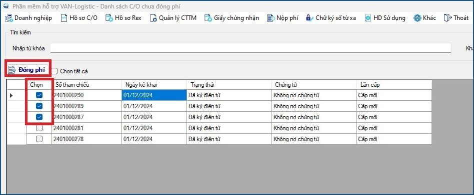Click reference number 2401000289

tap(68, 106)
